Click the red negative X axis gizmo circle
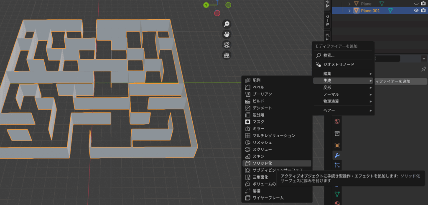Viewport: 428px width, 205px height. tap(217, 13)
